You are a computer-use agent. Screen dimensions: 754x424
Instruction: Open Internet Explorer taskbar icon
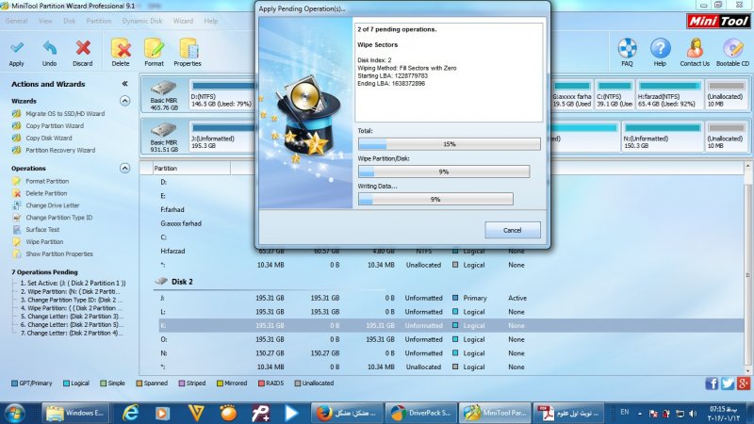click(x=130, y=413)
